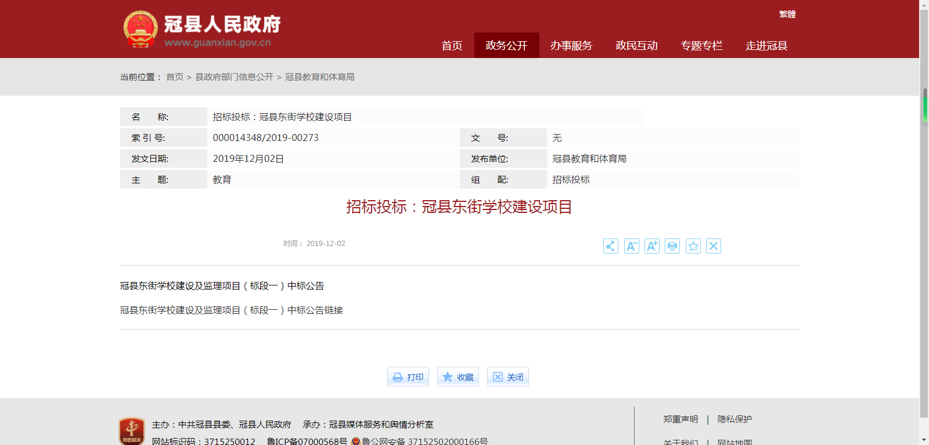Click the 关闭 button below the article
The width and height of the screenshot is (929, 445).
(508, 377)
